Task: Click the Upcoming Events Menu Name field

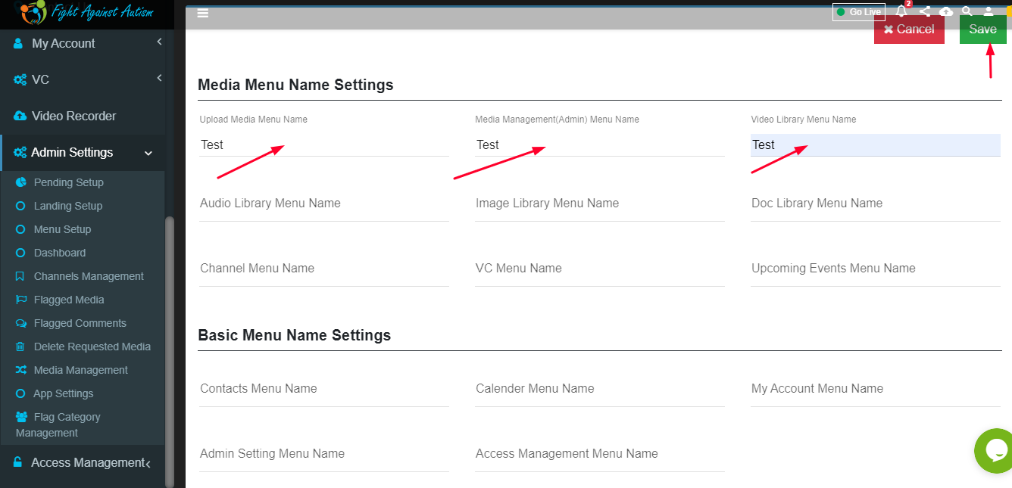Action: [x=876, y=269]
